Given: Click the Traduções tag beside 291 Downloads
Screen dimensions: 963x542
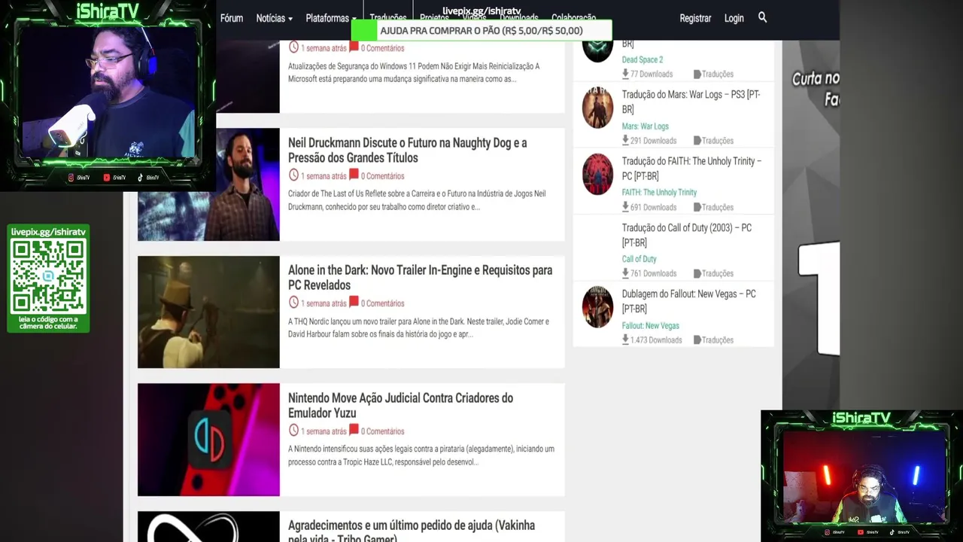Looking at the screenshot, I should coord(713,140).
